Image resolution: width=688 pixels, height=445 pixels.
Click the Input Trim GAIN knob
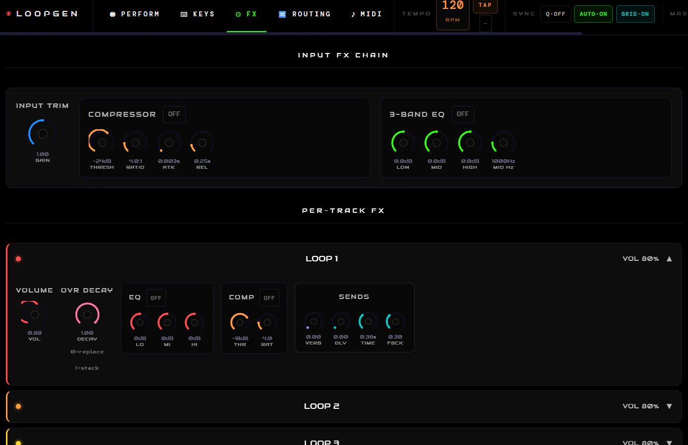[43, 134]
